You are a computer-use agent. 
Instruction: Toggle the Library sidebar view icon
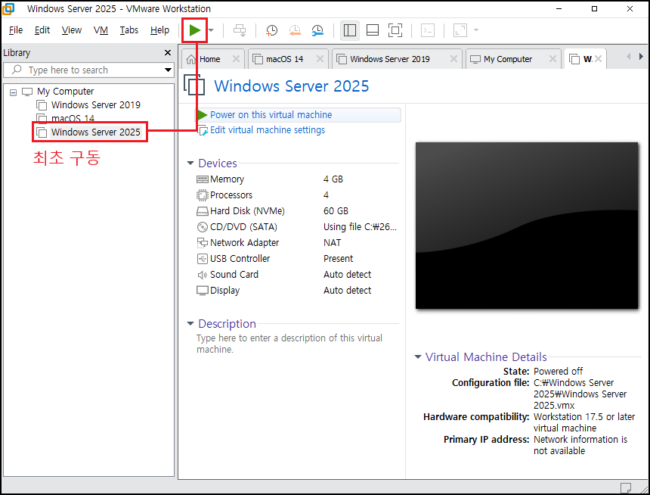tap(350, 30)
